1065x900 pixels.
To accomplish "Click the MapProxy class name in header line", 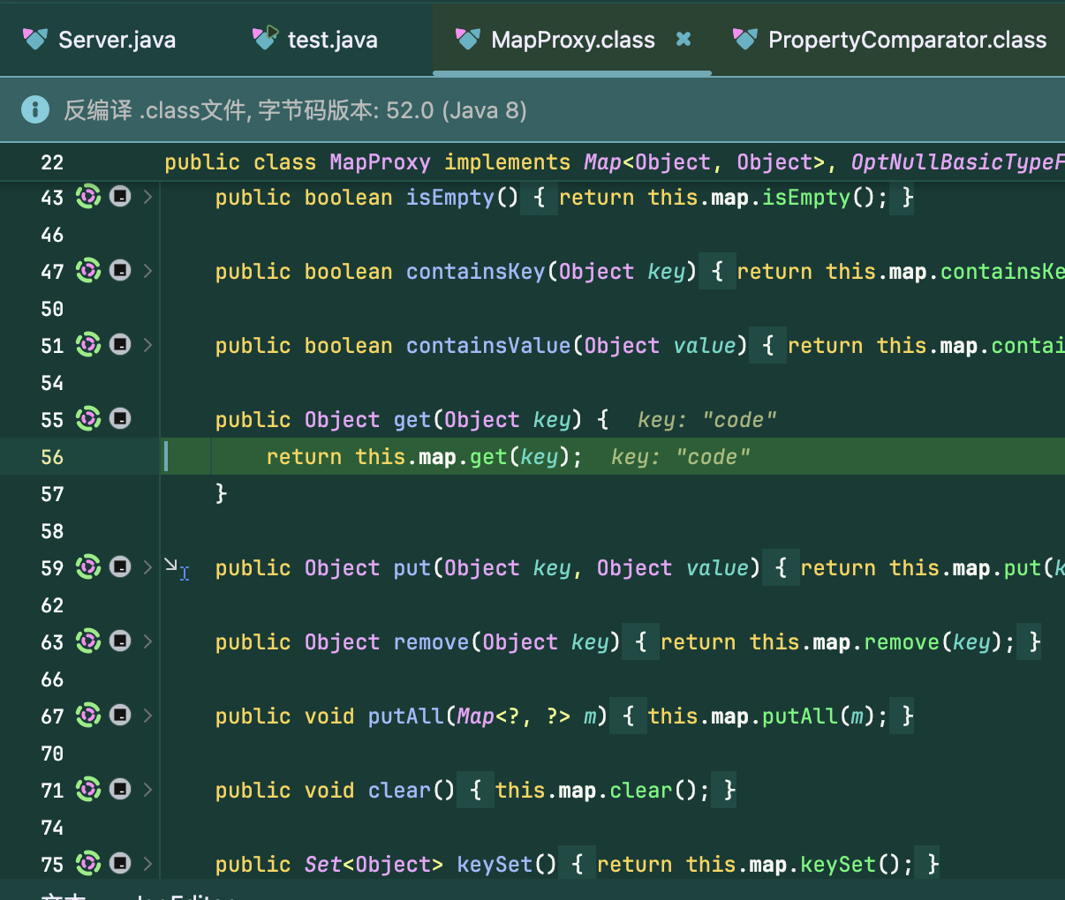I will coord(380,162).
